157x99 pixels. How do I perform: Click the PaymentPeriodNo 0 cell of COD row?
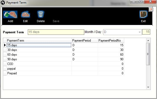111,64
